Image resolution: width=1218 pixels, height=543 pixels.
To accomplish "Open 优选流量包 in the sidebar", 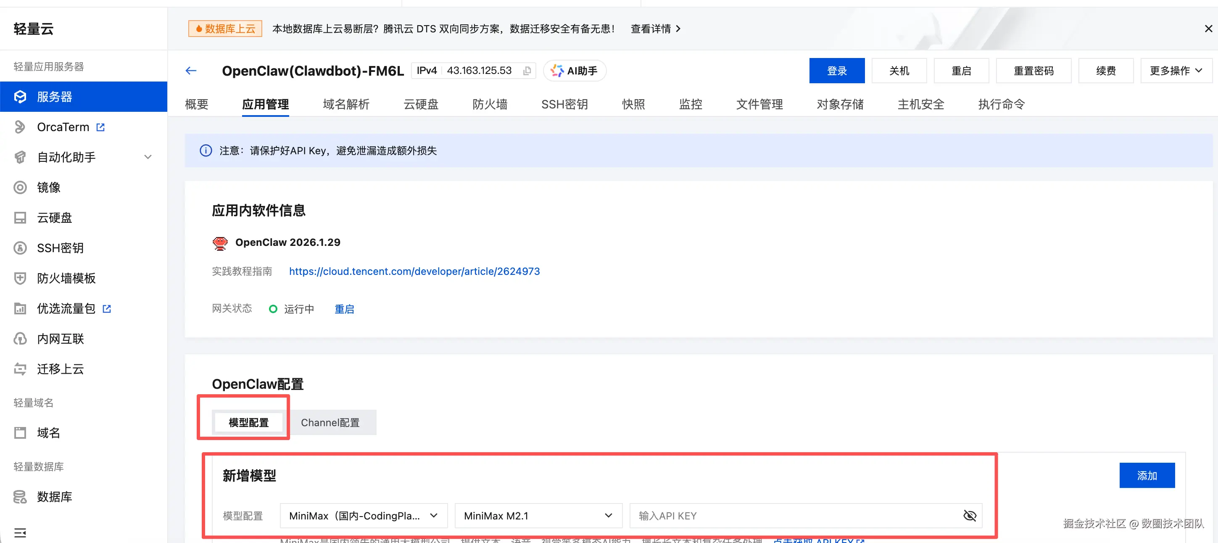I will coord(66,308).
